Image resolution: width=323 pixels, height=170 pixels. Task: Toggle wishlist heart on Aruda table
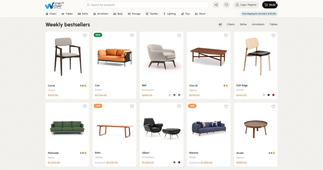click(x=273, y=106)
